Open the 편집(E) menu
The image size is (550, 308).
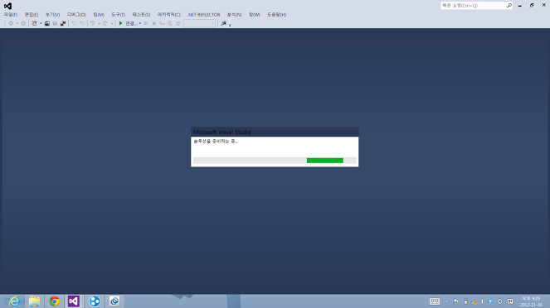[32, 15]
